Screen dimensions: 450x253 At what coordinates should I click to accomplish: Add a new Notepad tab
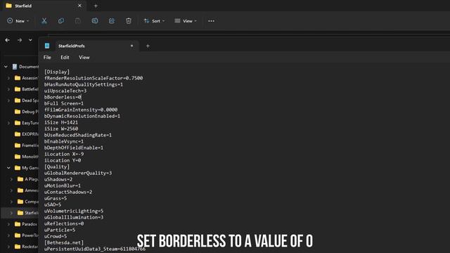pyautogui.click(x=148, y=46)
